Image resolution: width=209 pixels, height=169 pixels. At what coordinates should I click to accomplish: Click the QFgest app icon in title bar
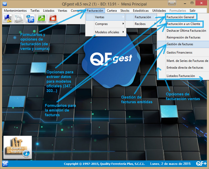(x=5, y=4)
